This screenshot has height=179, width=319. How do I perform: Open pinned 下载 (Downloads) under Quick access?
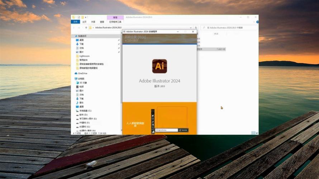(x=82, y=44)
